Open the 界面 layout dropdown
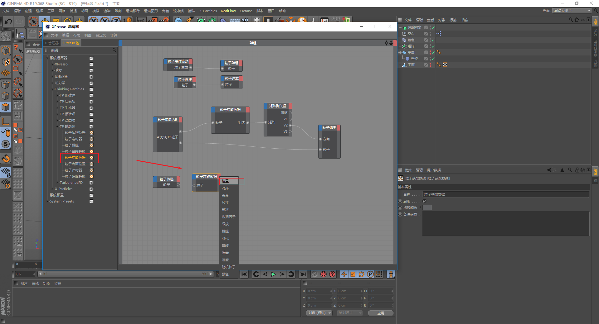 (572, 11)
